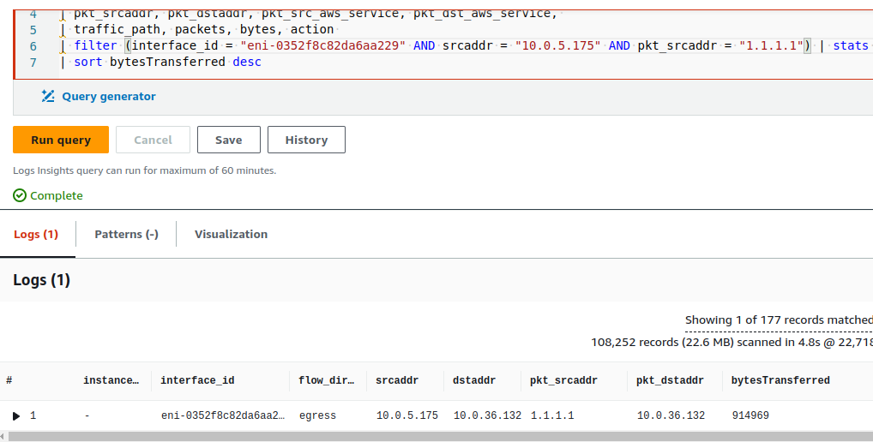
Task: Open the Visualization tab
Action: click(231, 234)
